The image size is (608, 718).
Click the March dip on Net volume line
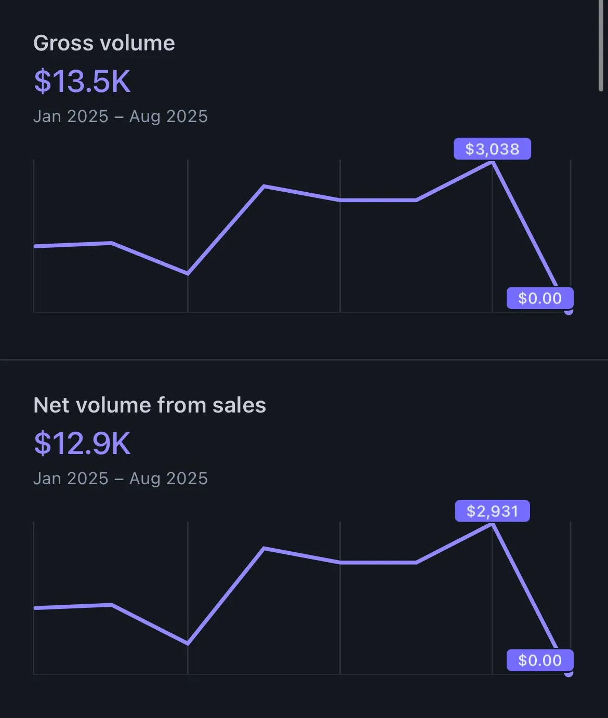188,644
